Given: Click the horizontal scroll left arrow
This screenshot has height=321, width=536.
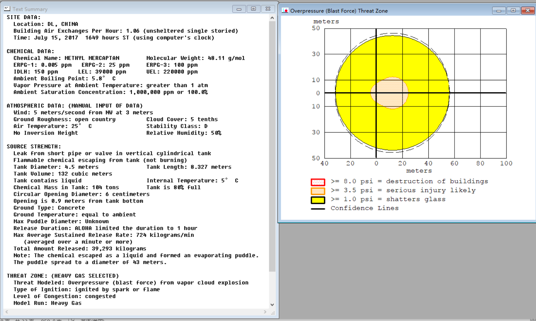Looking at the screenshot, I should [7, 312].
